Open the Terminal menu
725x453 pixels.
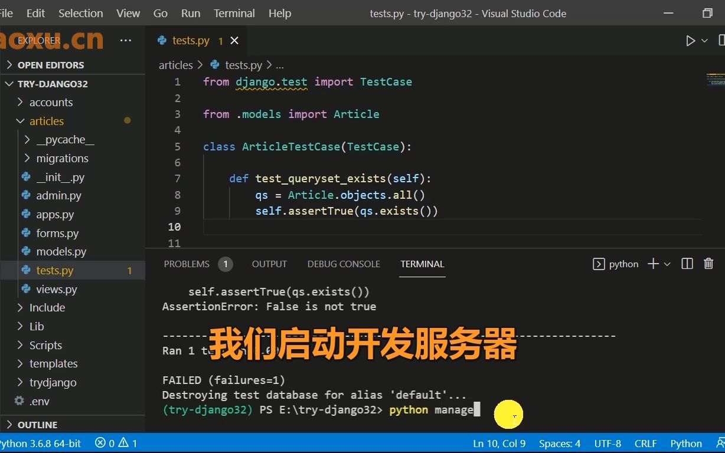234,13
